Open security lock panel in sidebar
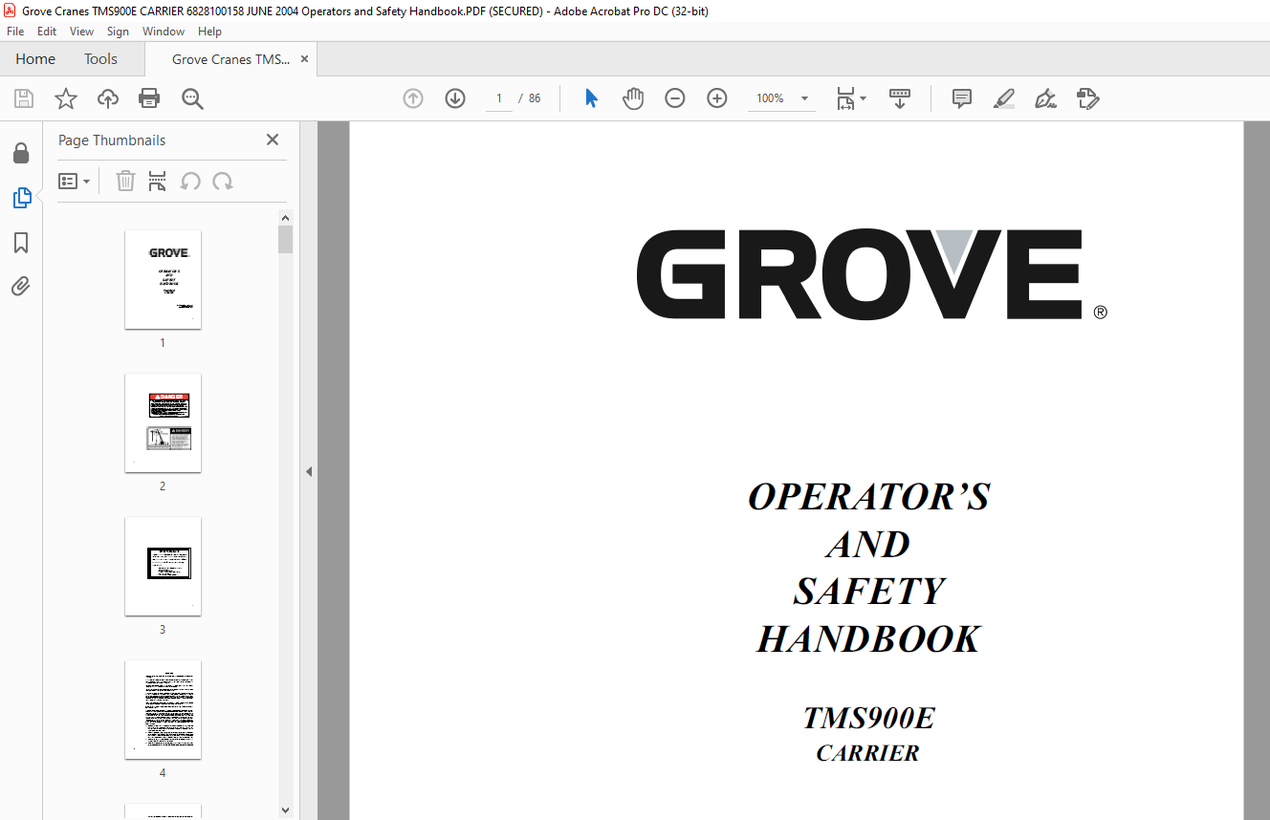The image size is (1270, 820). point(21,153)
